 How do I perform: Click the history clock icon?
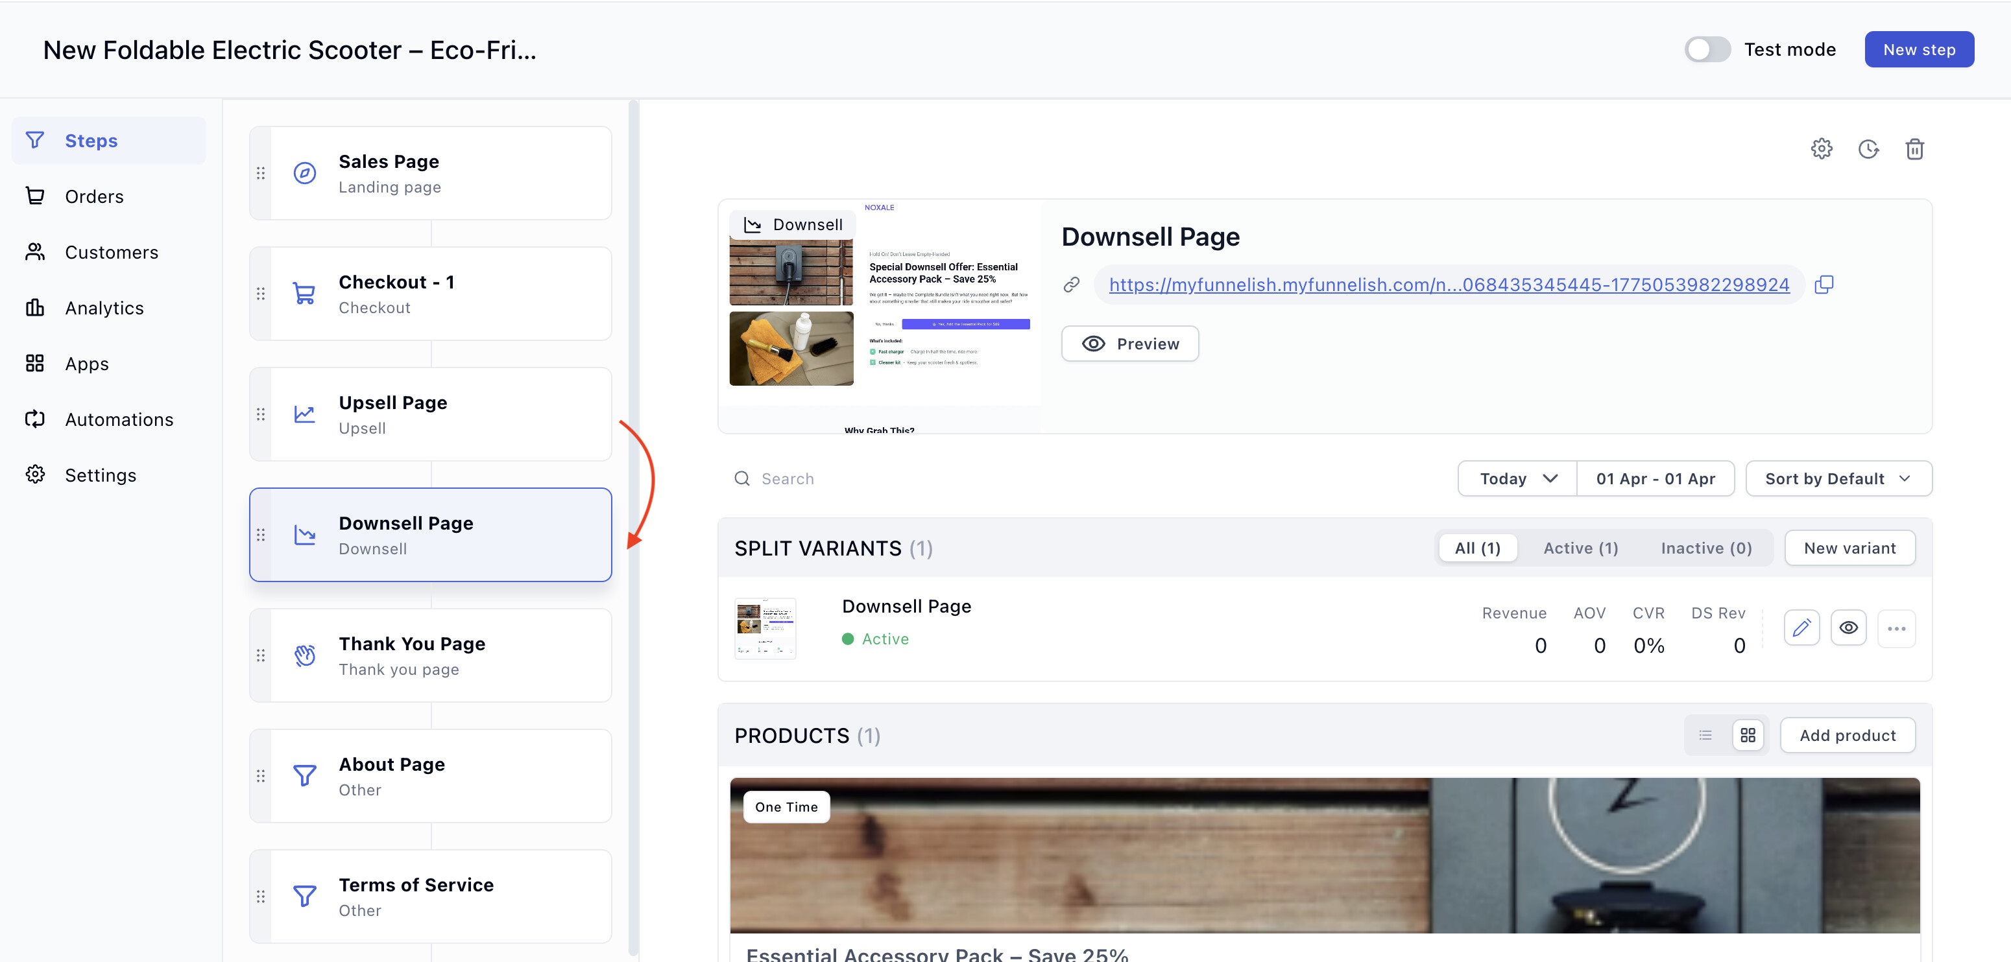coord(1868,148)
